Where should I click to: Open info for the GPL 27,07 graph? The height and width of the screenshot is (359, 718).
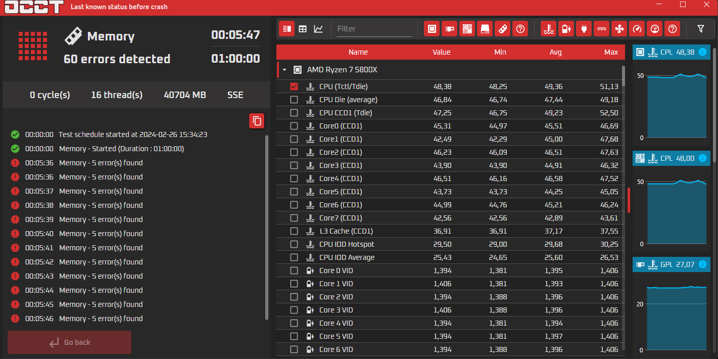[x=702, y=264]
